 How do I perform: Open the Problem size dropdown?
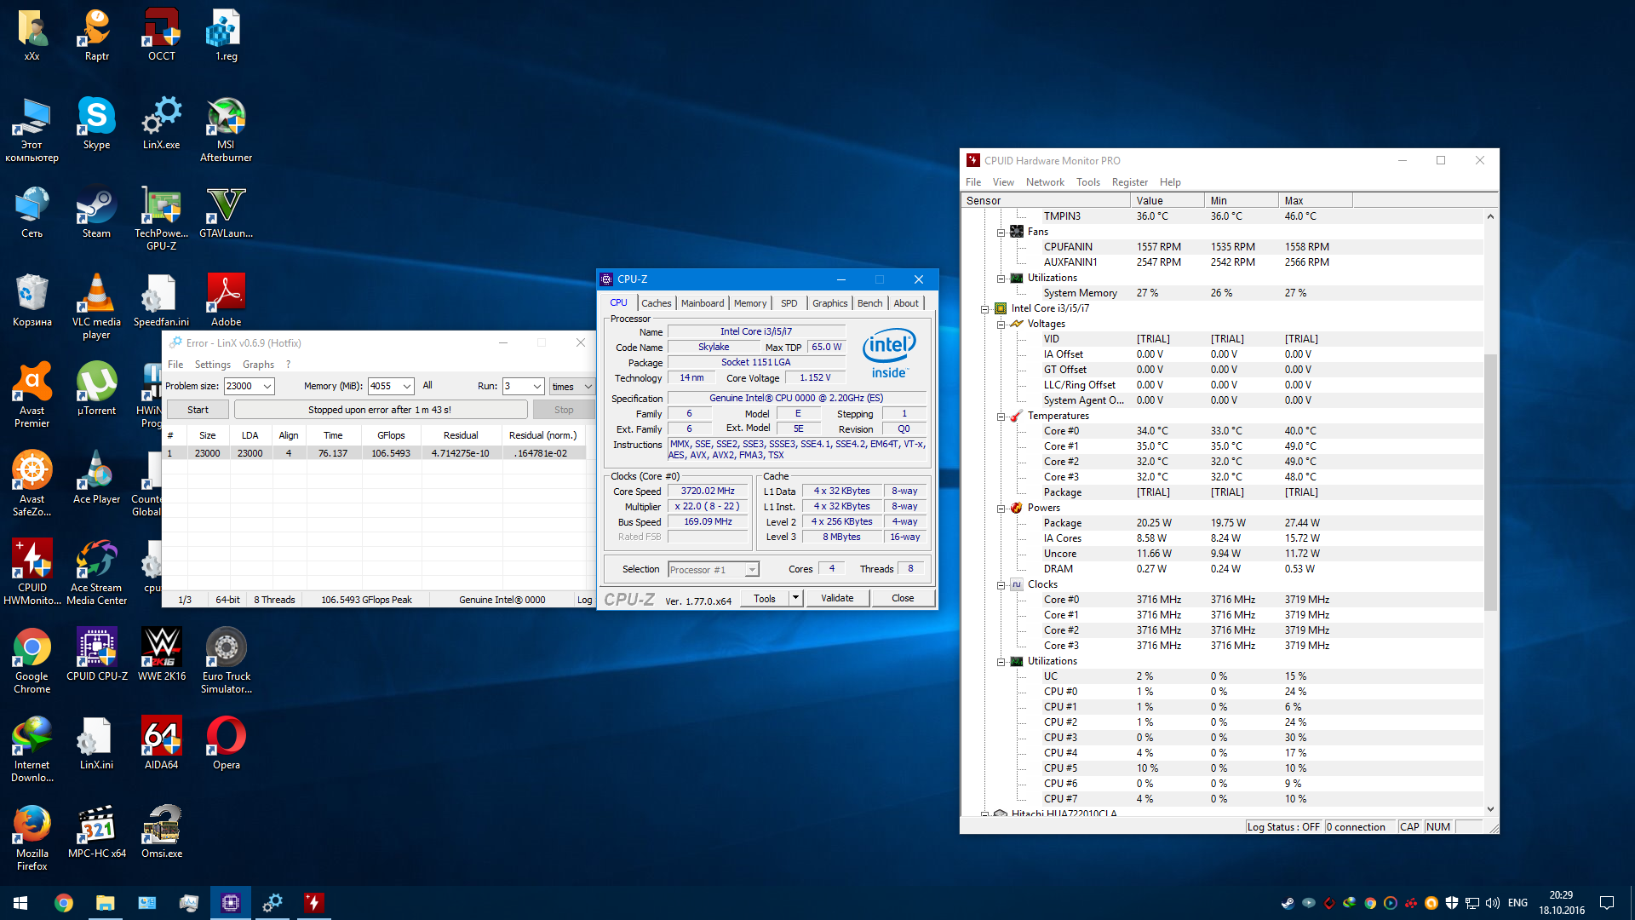click(267, 387)
